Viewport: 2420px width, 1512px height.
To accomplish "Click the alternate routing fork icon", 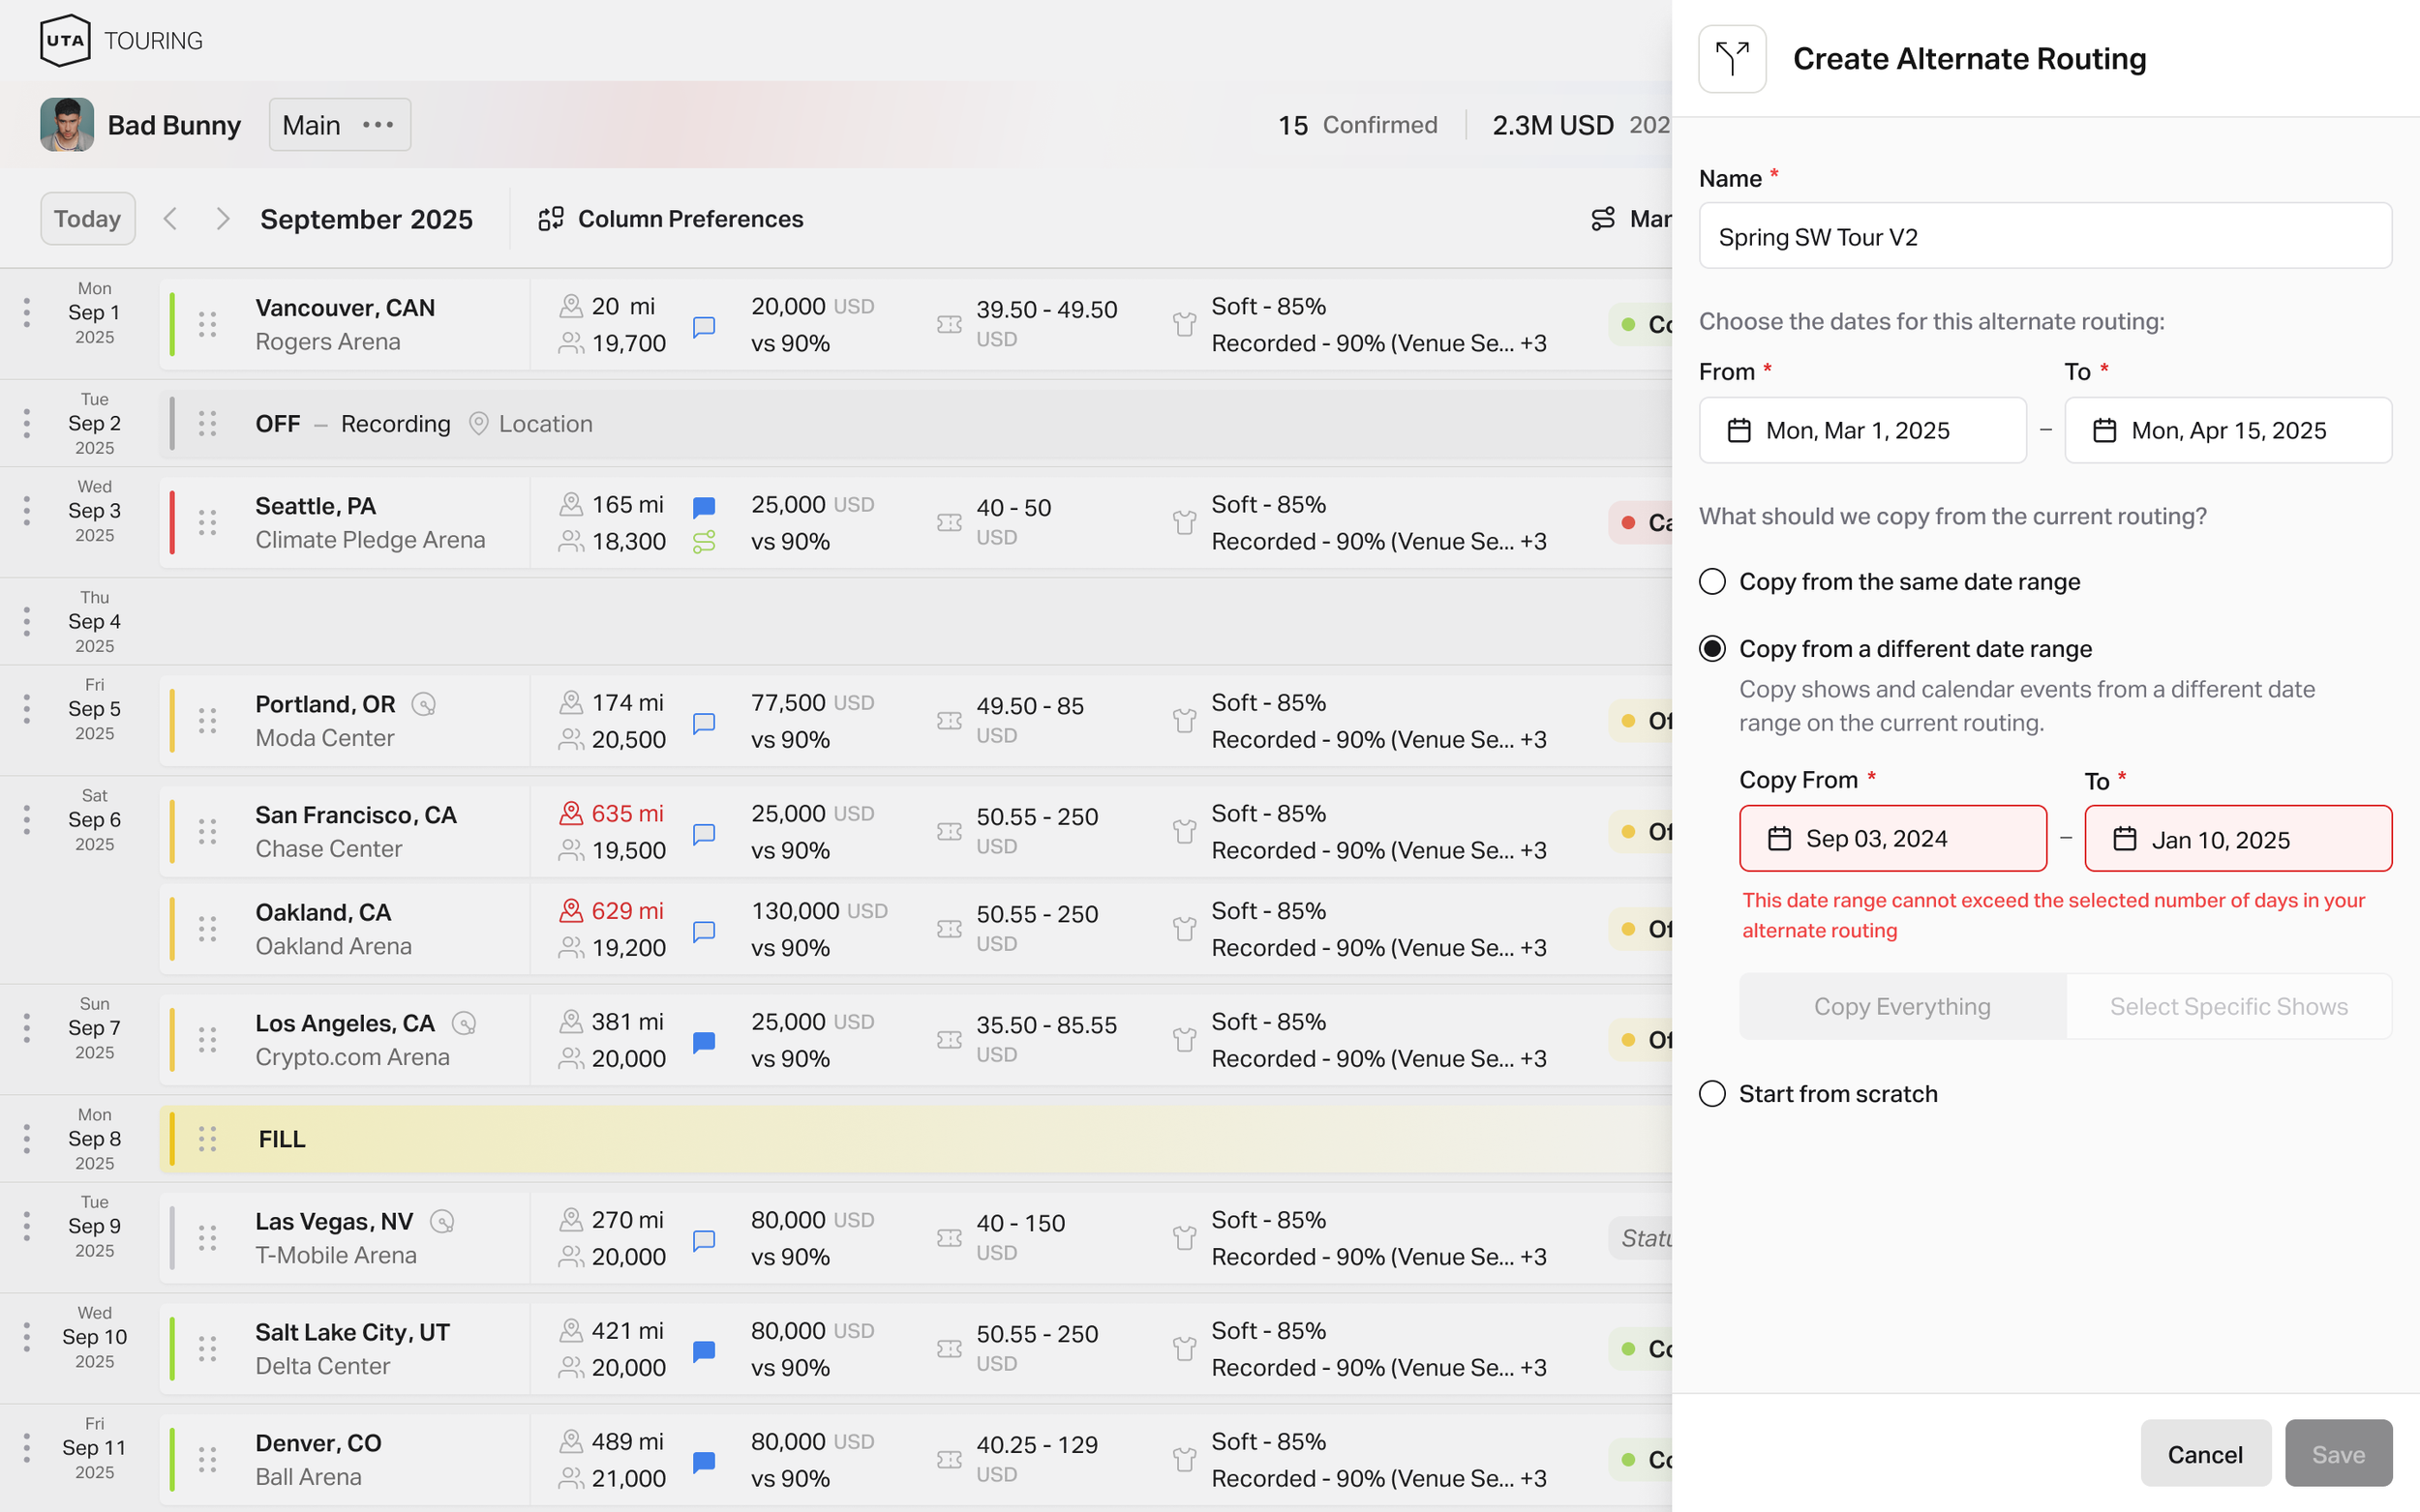I will point(1732,59).
